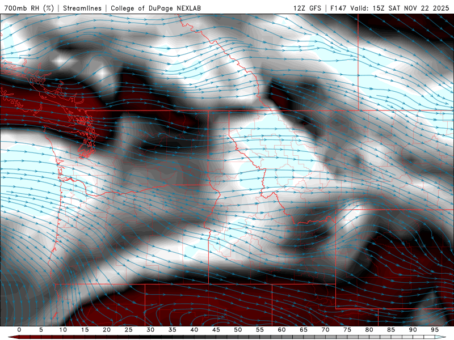Click "College of DuPage NEXLAB" text
This screenshot has width=454, height=340.
coord(155,8)
